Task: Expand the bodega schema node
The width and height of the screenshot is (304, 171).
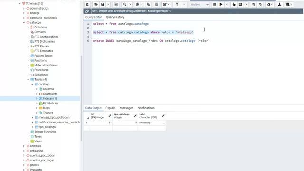Action: pos(24,13)
